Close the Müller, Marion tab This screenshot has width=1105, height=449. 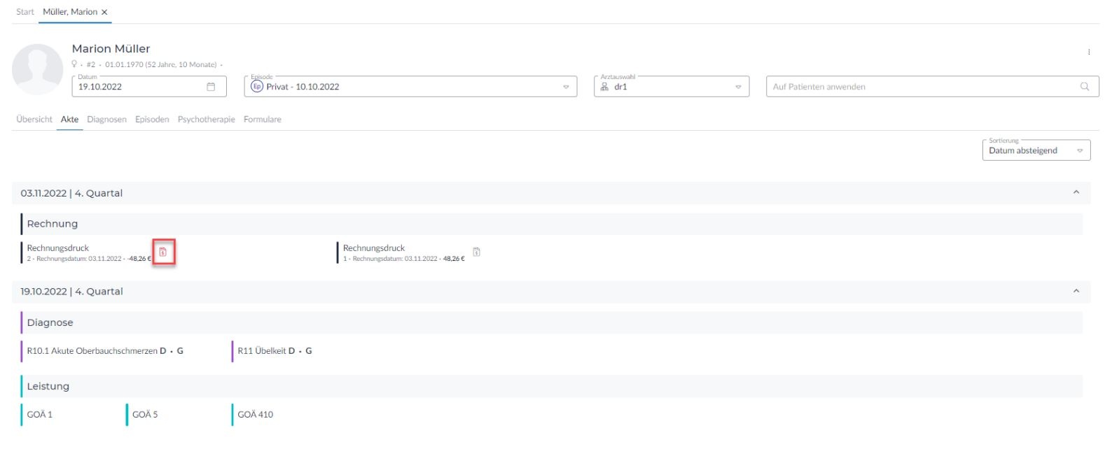[x=104, y=12]
